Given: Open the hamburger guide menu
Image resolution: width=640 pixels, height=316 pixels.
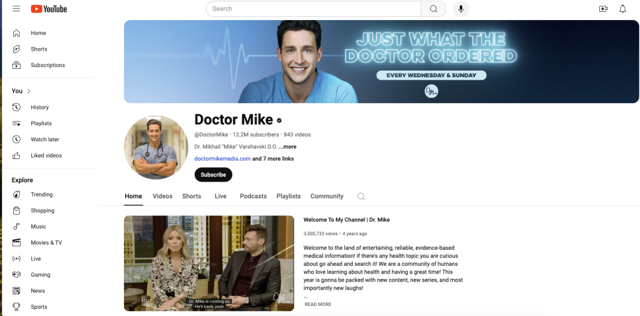Looking at the screenshot, I should pyautogui.click(x=16, y=9).
